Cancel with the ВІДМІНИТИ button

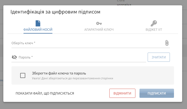[122, 93]
